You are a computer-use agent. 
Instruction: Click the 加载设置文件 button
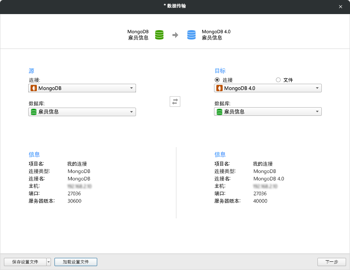pos(76,262)
